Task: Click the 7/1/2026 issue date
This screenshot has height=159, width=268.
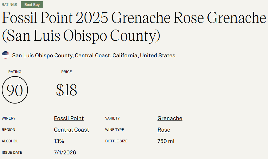Action: point(65,153)
